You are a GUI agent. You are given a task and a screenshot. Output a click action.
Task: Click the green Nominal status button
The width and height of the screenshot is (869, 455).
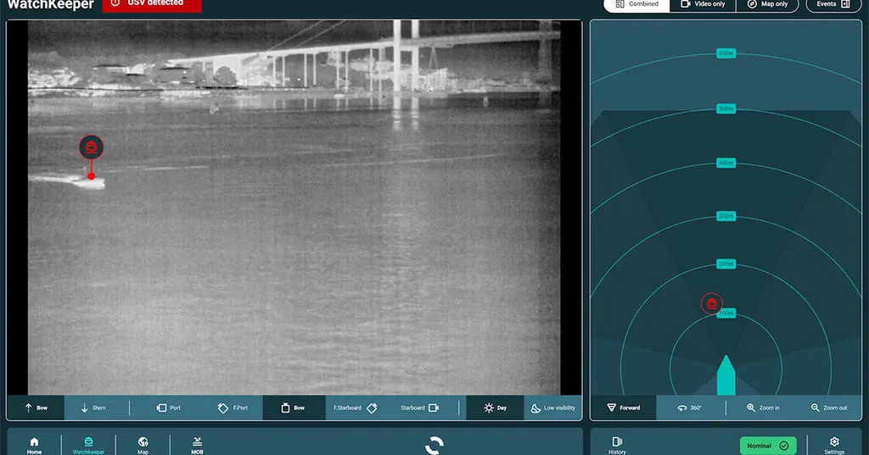(767, 446)
